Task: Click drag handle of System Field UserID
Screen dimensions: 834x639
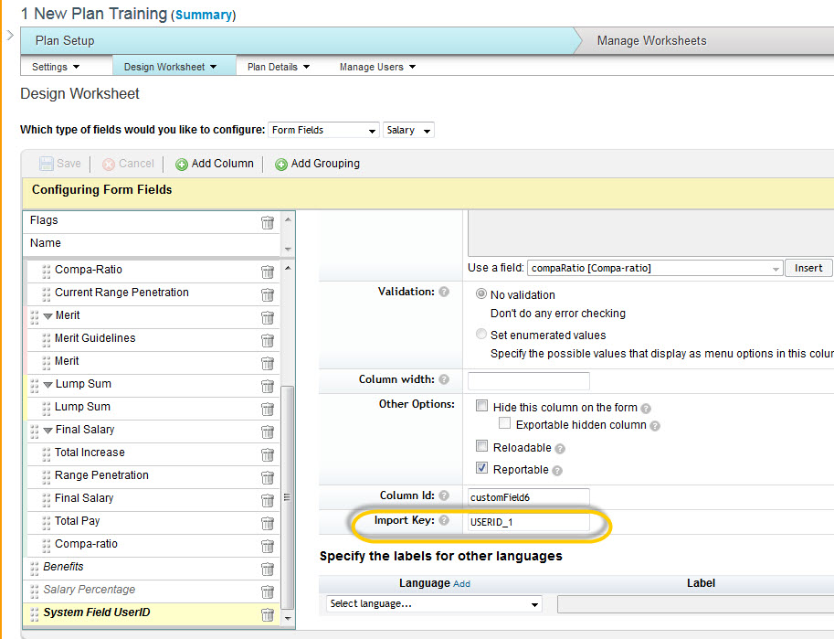Action: [x=35, y=614]
